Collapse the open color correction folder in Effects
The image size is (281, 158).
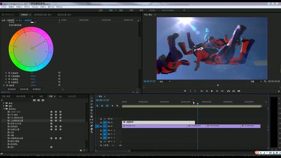[x=4, y=109]
